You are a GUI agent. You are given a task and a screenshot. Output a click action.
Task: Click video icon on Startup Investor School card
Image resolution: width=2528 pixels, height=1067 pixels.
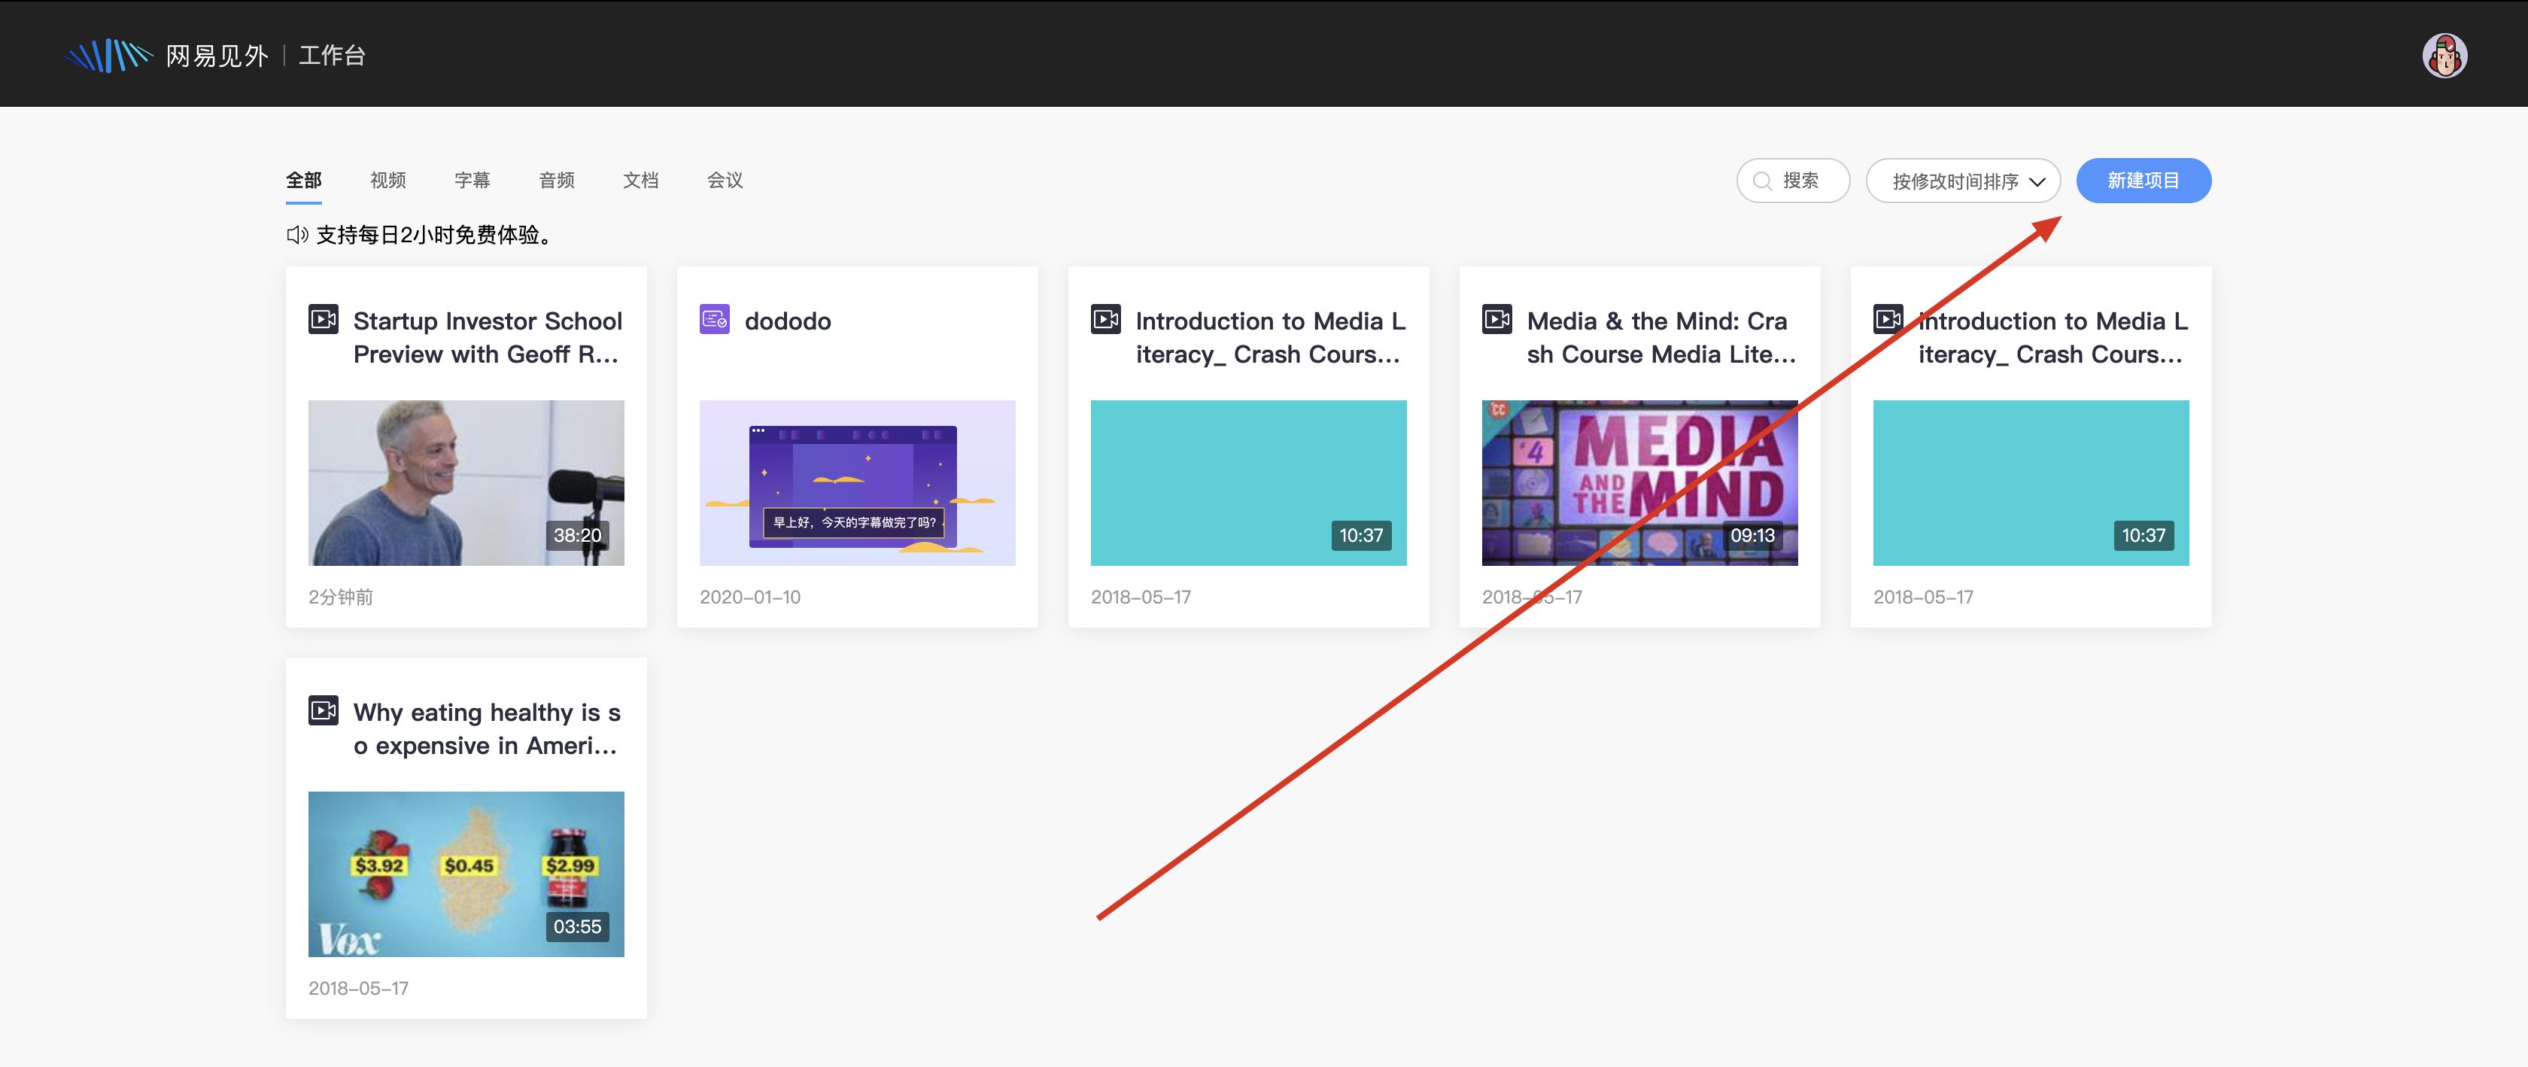324,320
